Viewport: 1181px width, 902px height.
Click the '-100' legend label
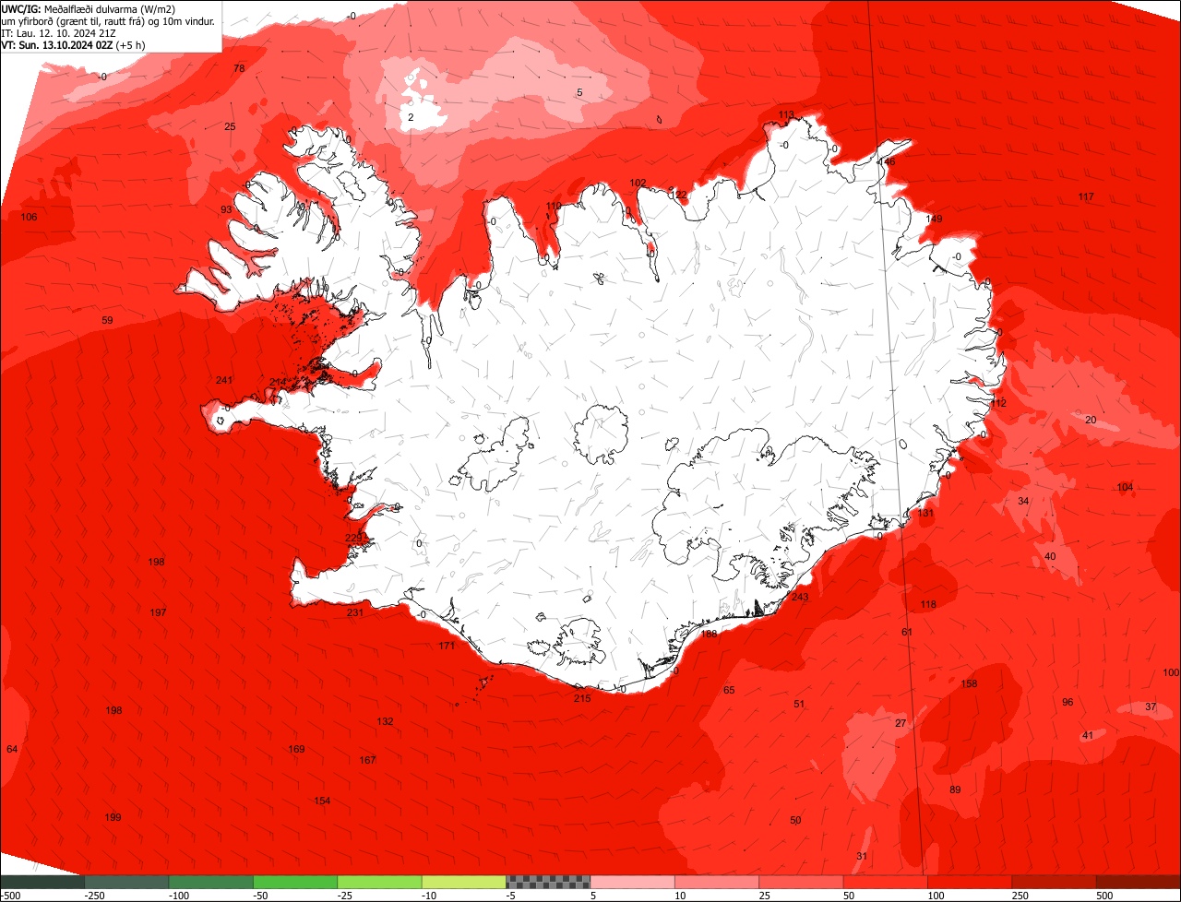click(178, 896)
